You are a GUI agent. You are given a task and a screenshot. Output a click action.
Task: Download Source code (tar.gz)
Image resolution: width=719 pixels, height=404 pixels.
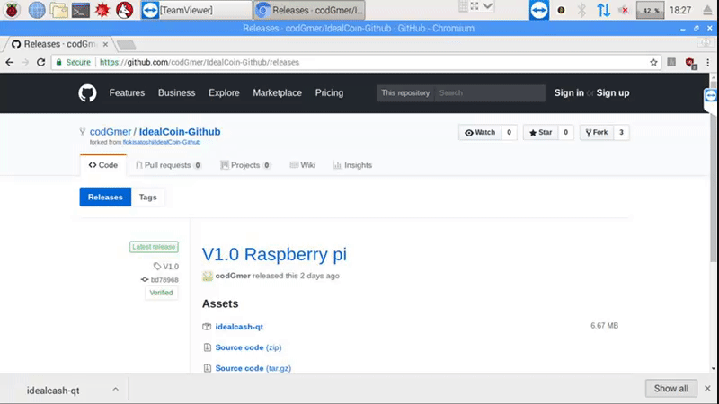click(253, 368)
